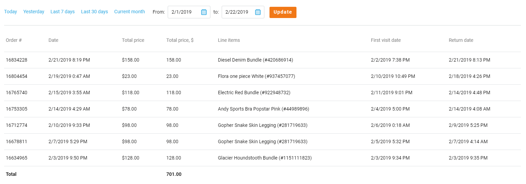Screen dimensions: 526x184
Task: Select the Today date range link
Action: click(x=11, y=12)
